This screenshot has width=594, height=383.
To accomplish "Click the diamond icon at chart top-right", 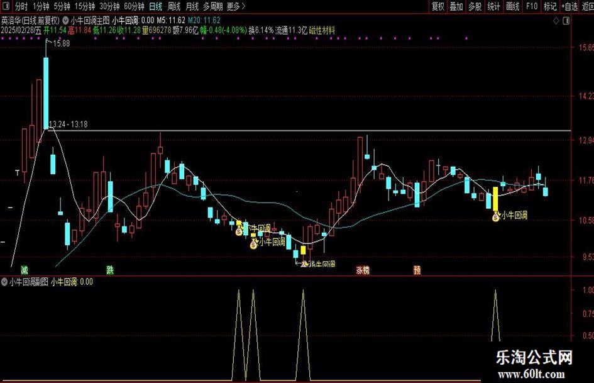I will pos(556,21).
